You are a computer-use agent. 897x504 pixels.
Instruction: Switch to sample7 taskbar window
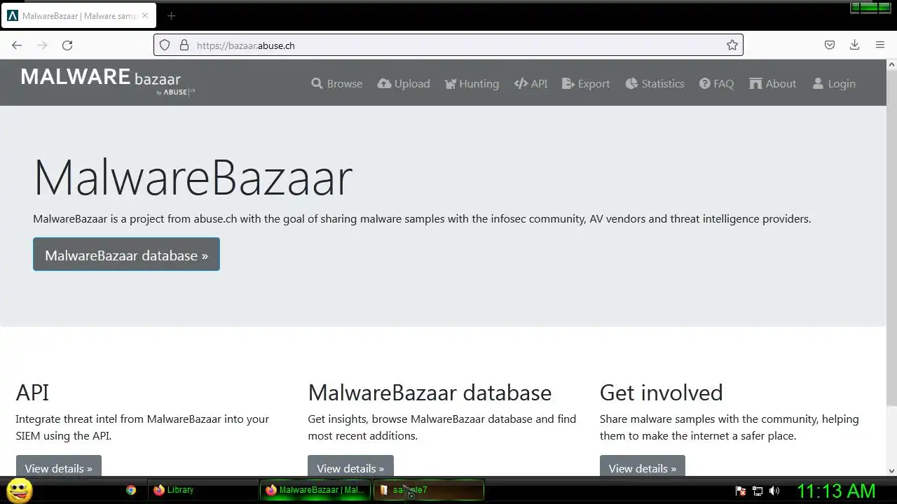pyautogui.click(x=429, y=490)
